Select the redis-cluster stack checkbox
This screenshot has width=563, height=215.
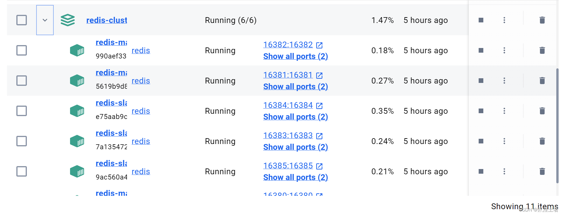point(22,20)
